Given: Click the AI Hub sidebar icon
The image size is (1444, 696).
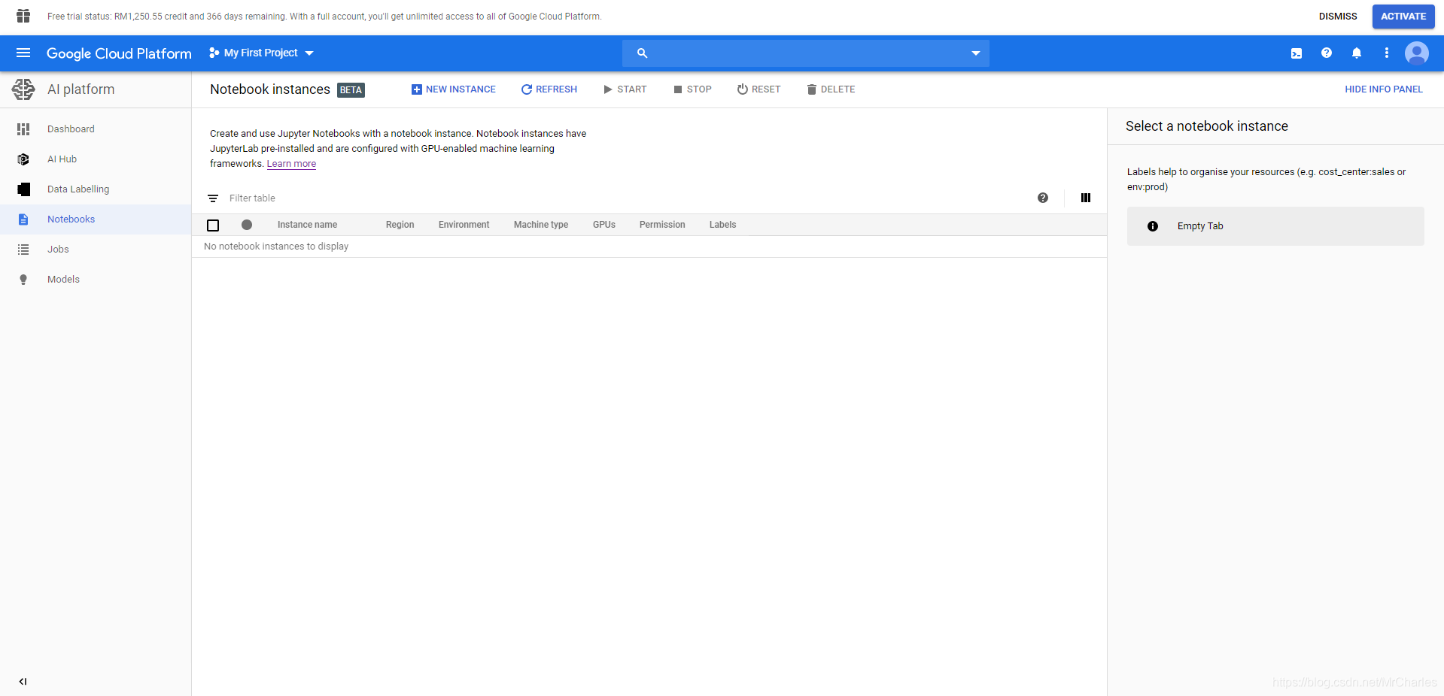Looking at the screenshot, I should pyautogui.click(x=23, y=159).
